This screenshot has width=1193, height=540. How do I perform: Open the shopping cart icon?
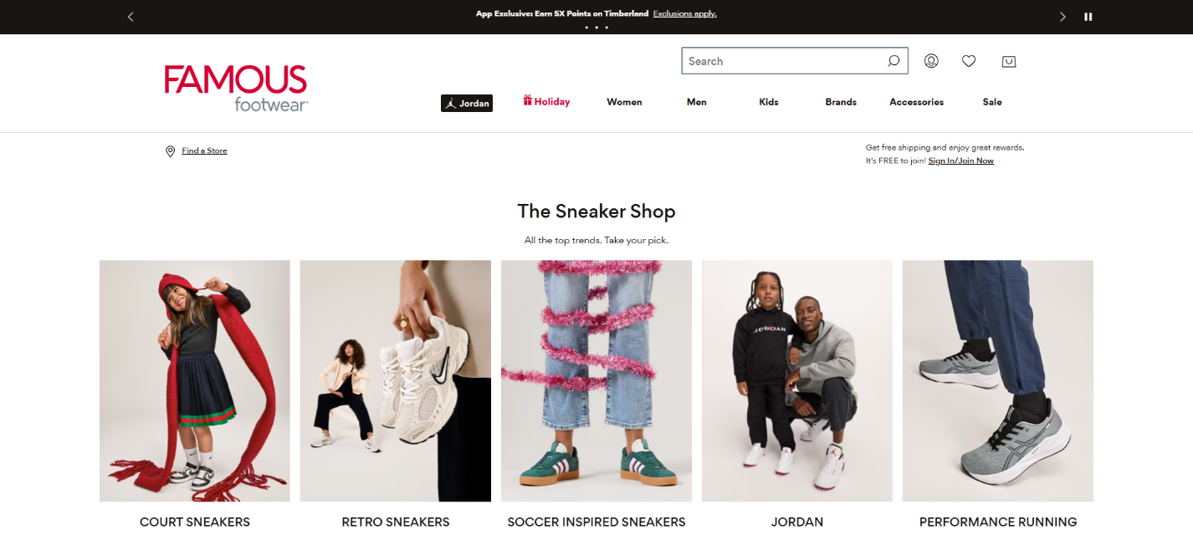coord(1009,61)
